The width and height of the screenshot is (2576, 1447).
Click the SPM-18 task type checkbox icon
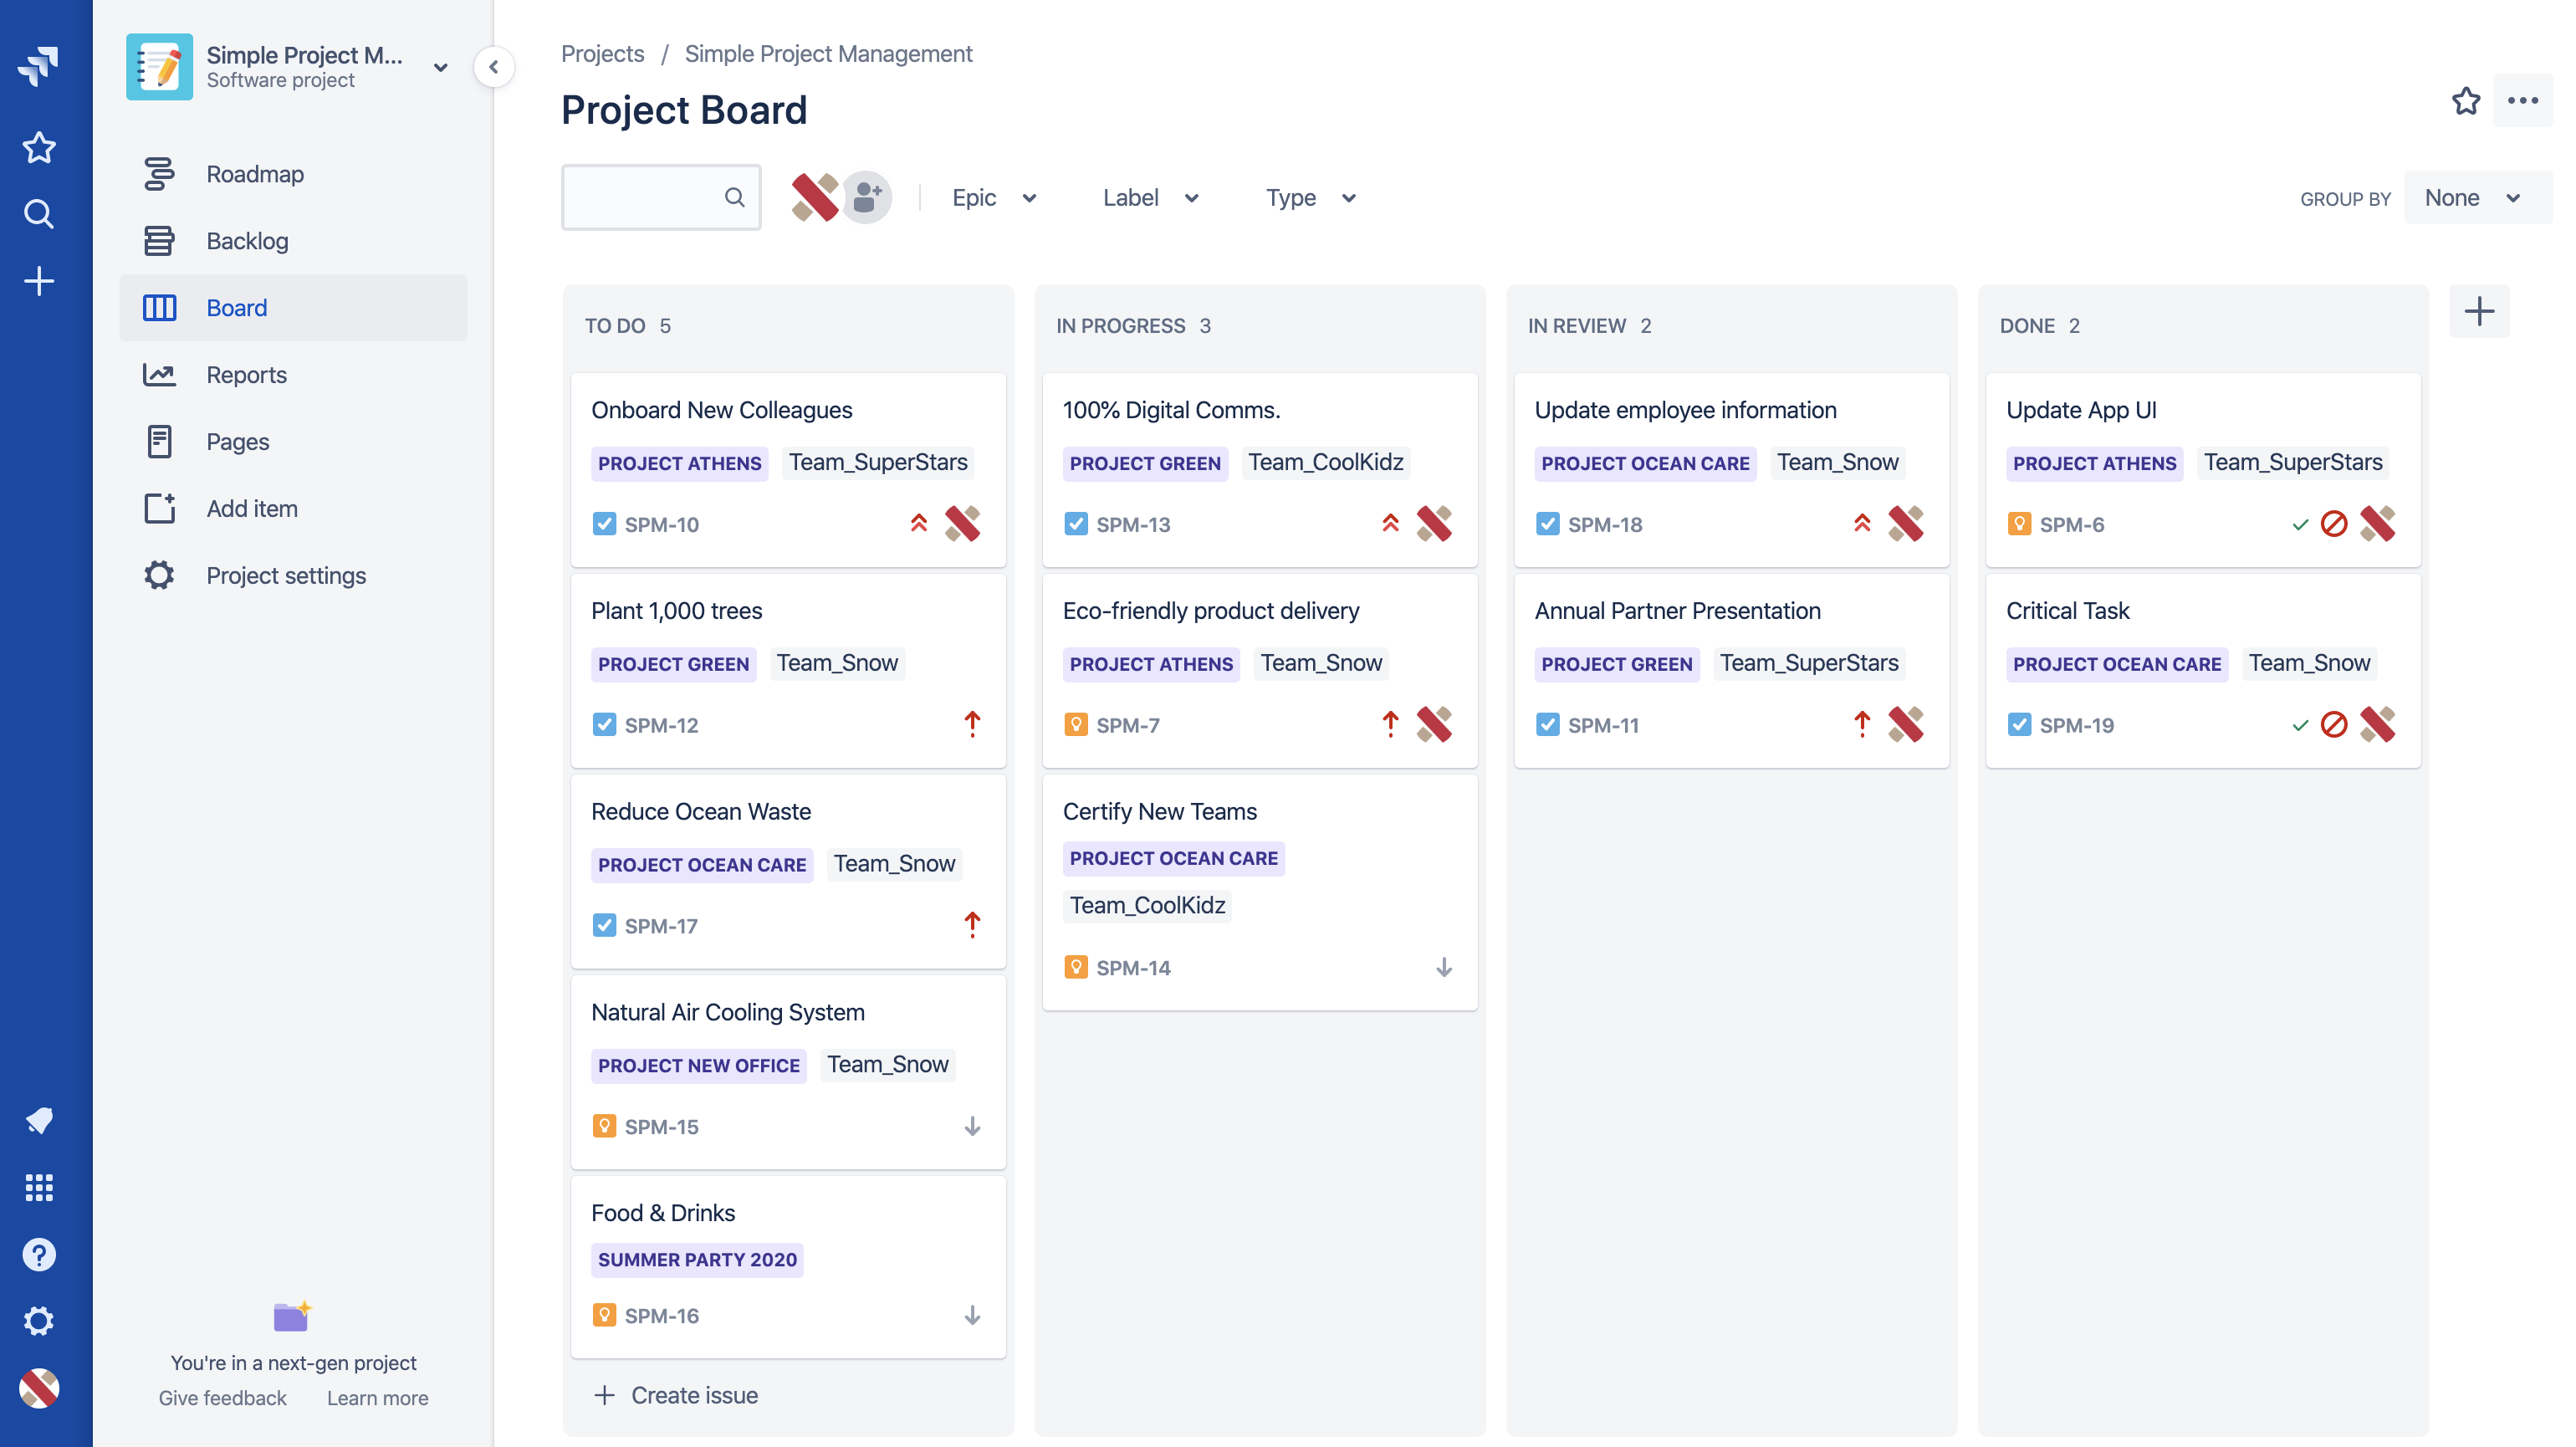1547,524
